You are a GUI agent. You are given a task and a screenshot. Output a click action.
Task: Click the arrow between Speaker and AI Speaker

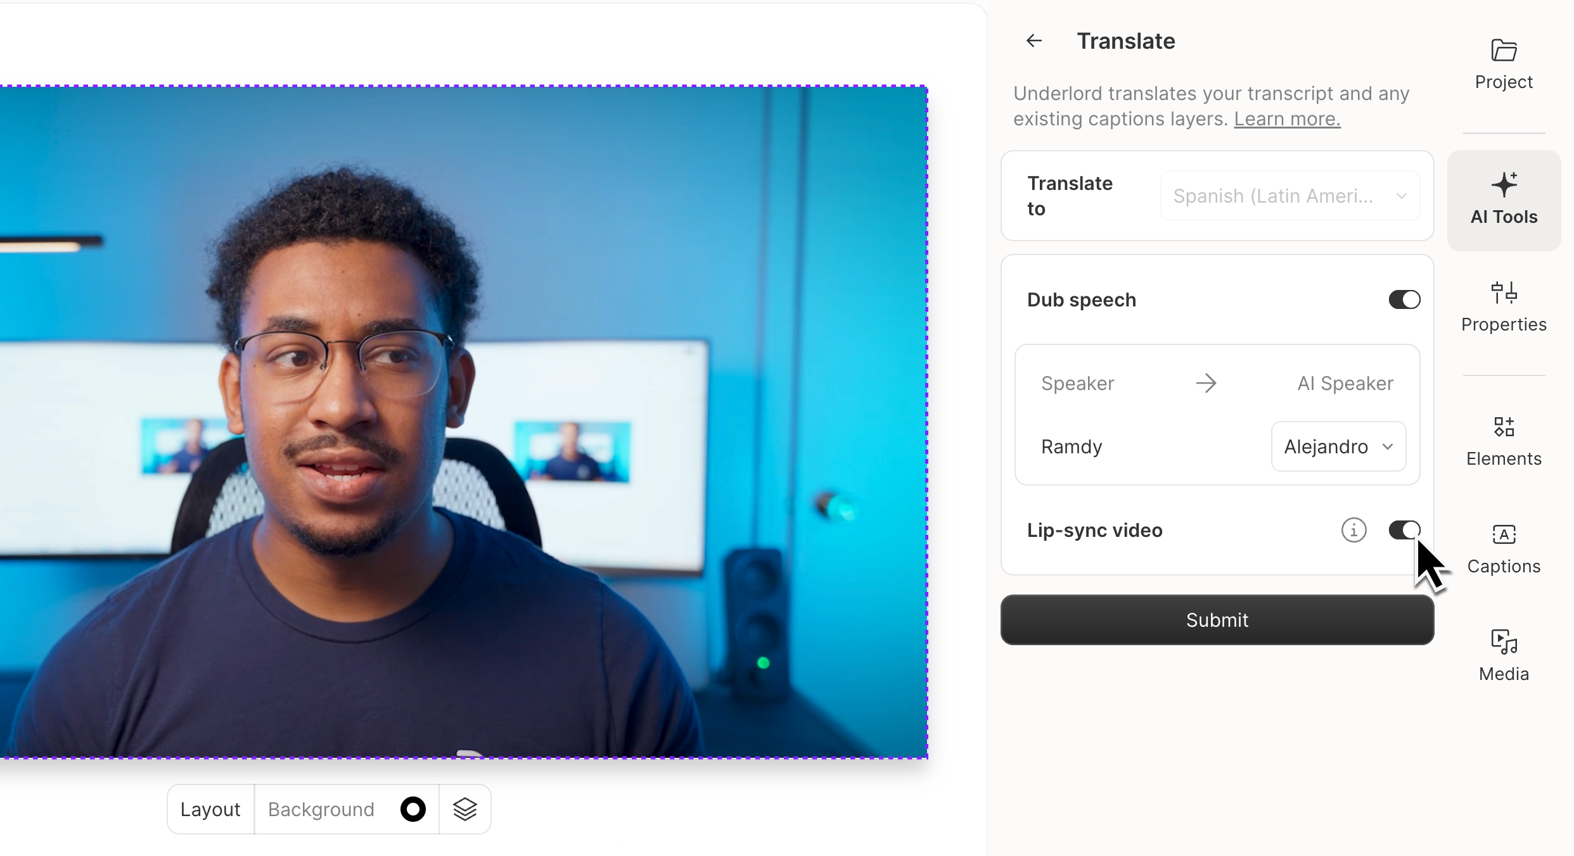pyautogui.click(x=1205, y=382)
